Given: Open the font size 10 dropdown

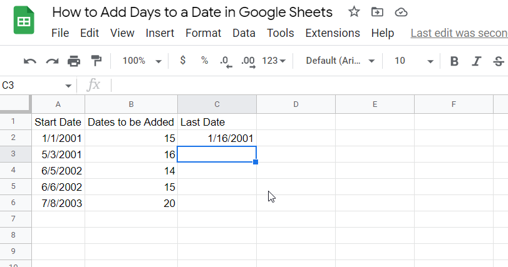Looking at the screenshot, I should 414,61.
